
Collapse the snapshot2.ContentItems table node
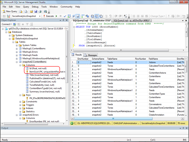point(16,62)
